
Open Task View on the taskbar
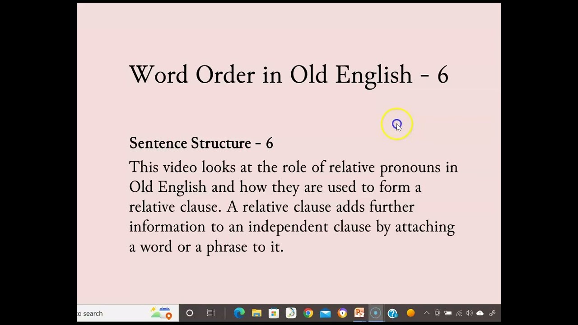coord(211,313)
